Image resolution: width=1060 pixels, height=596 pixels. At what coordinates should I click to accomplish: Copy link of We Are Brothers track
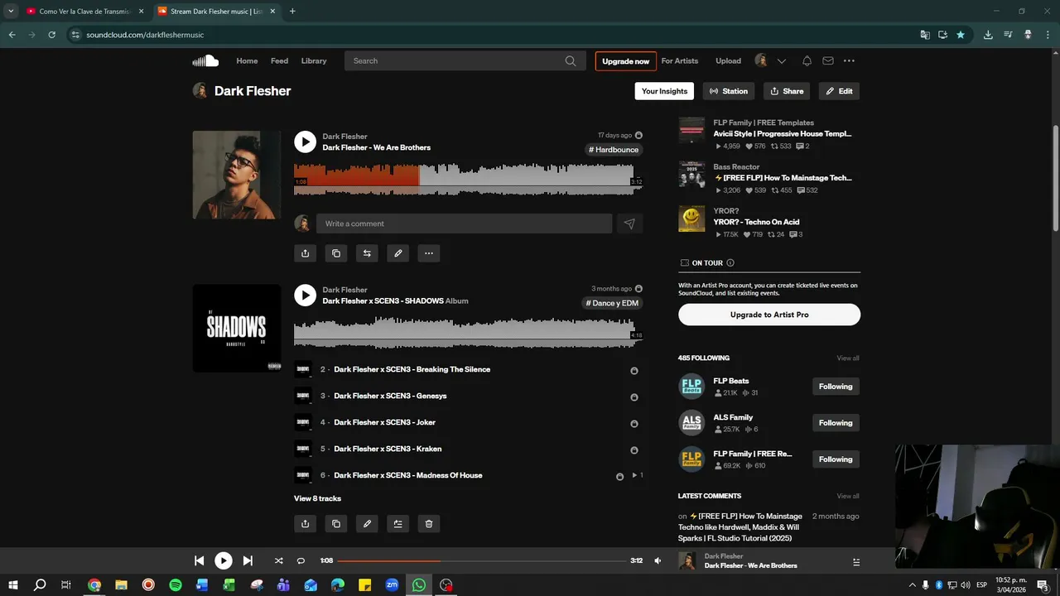coord(336,253)
